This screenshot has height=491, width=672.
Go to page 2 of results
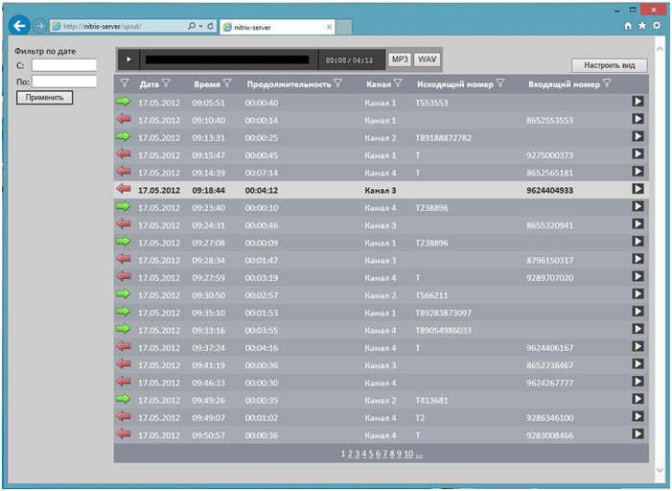point(350,454)
